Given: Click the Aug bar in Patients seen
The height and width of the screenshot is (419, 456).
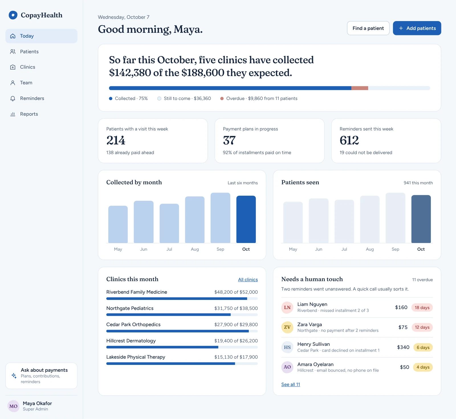Looking at the screenshot, I should coord(370,219).
